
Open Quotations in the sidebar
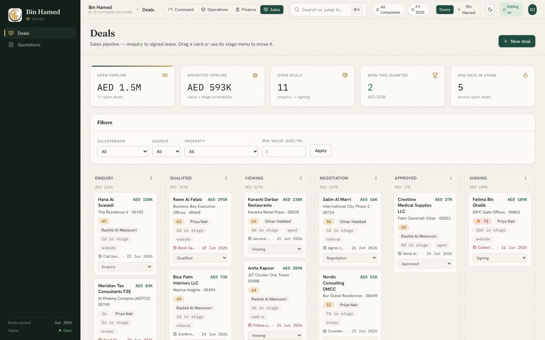40,45
